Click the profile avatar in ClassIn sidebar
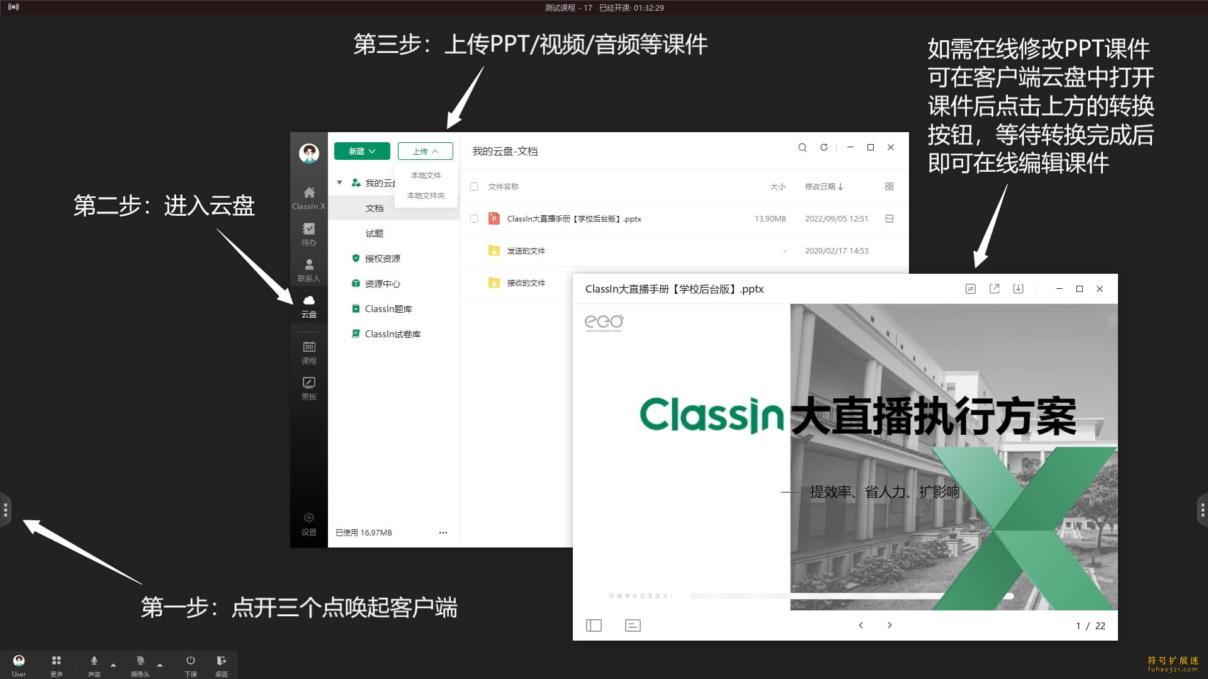 point(308,153)
